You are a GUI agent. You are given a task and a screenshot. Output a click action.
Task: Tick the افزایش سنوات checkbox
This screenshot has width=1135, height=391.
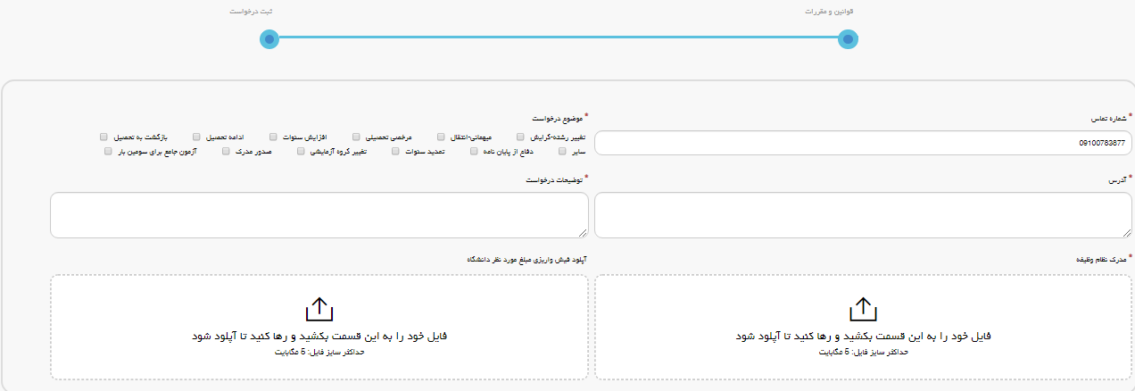click(273, 137)
